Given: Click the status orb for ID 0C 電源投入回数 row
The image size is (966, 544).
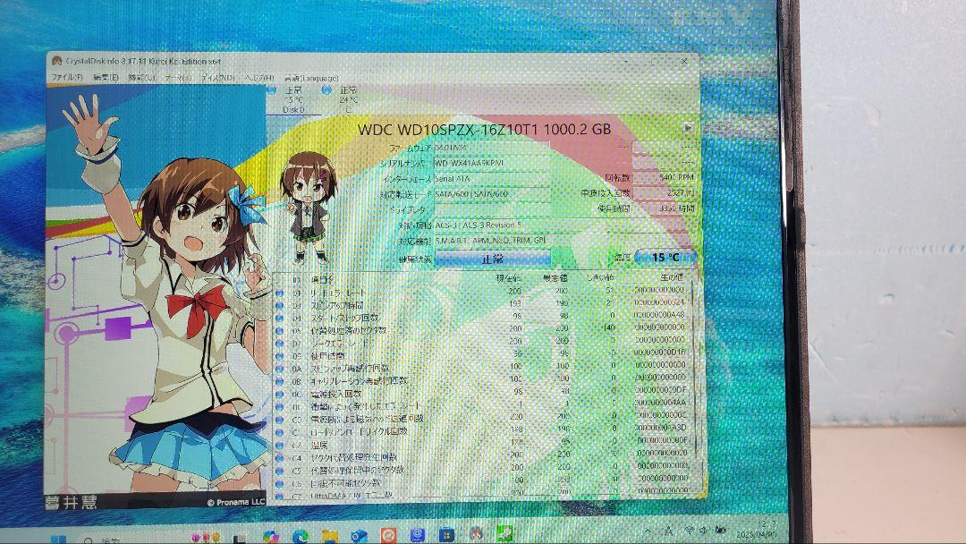Looking at the screenshot, I should (280, 395).
